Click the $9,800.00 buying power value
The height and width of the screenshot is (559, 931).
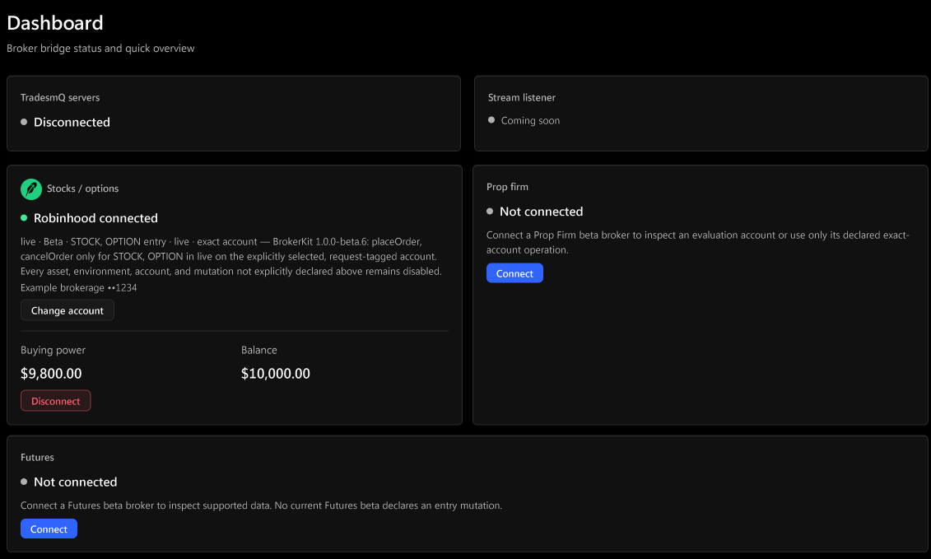tap(51, 373)
